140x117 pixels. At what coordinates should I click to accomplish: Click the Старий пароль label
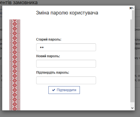(x=49, y=39)
